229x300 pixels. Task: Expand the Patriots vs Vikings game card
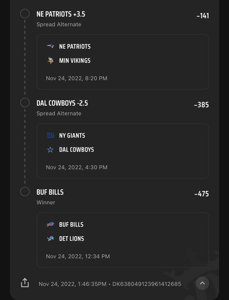[x=123, y=62]
